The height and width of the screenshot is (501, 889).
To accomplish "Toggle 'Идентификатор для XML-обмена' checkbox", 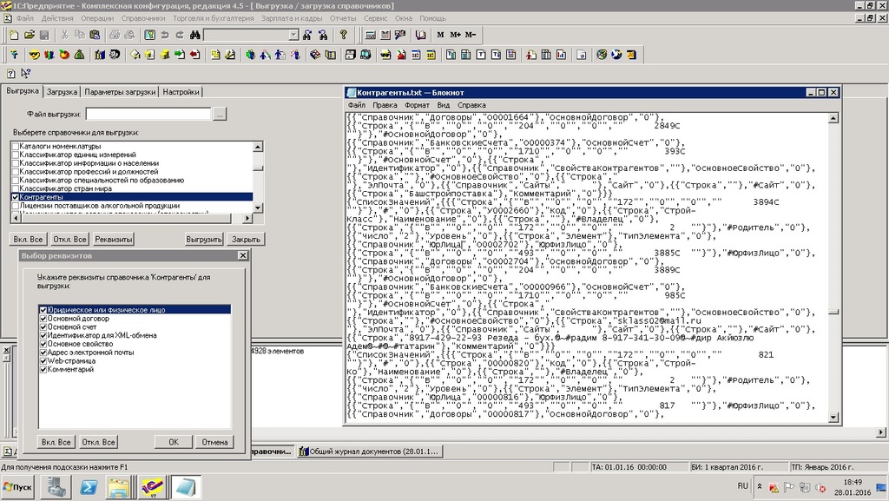I will coord(43,335).
